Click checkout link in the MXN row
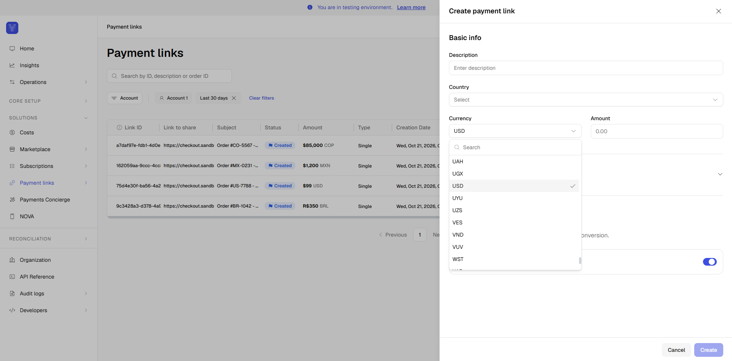This screenshot has height=361, width=732. [x=189, y=166]
